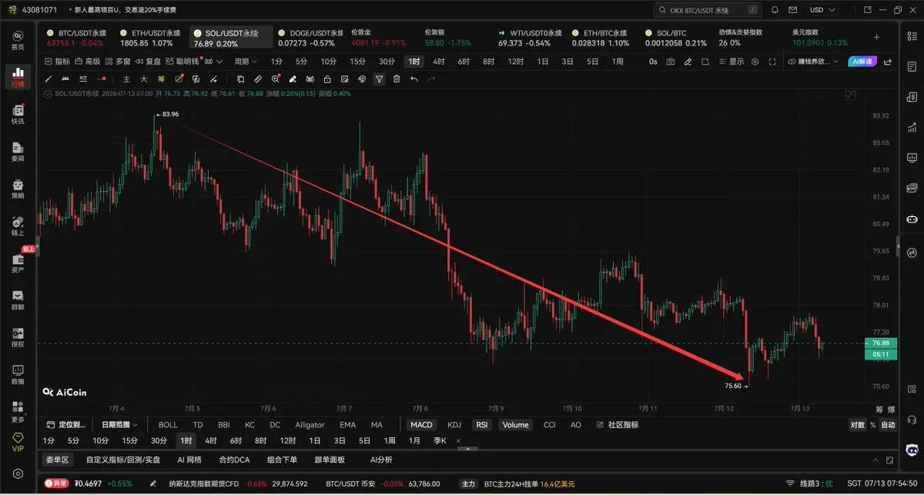Toggle the 自动 auto scale
Screen dimensions: 924x495
[x=888, y=424]
